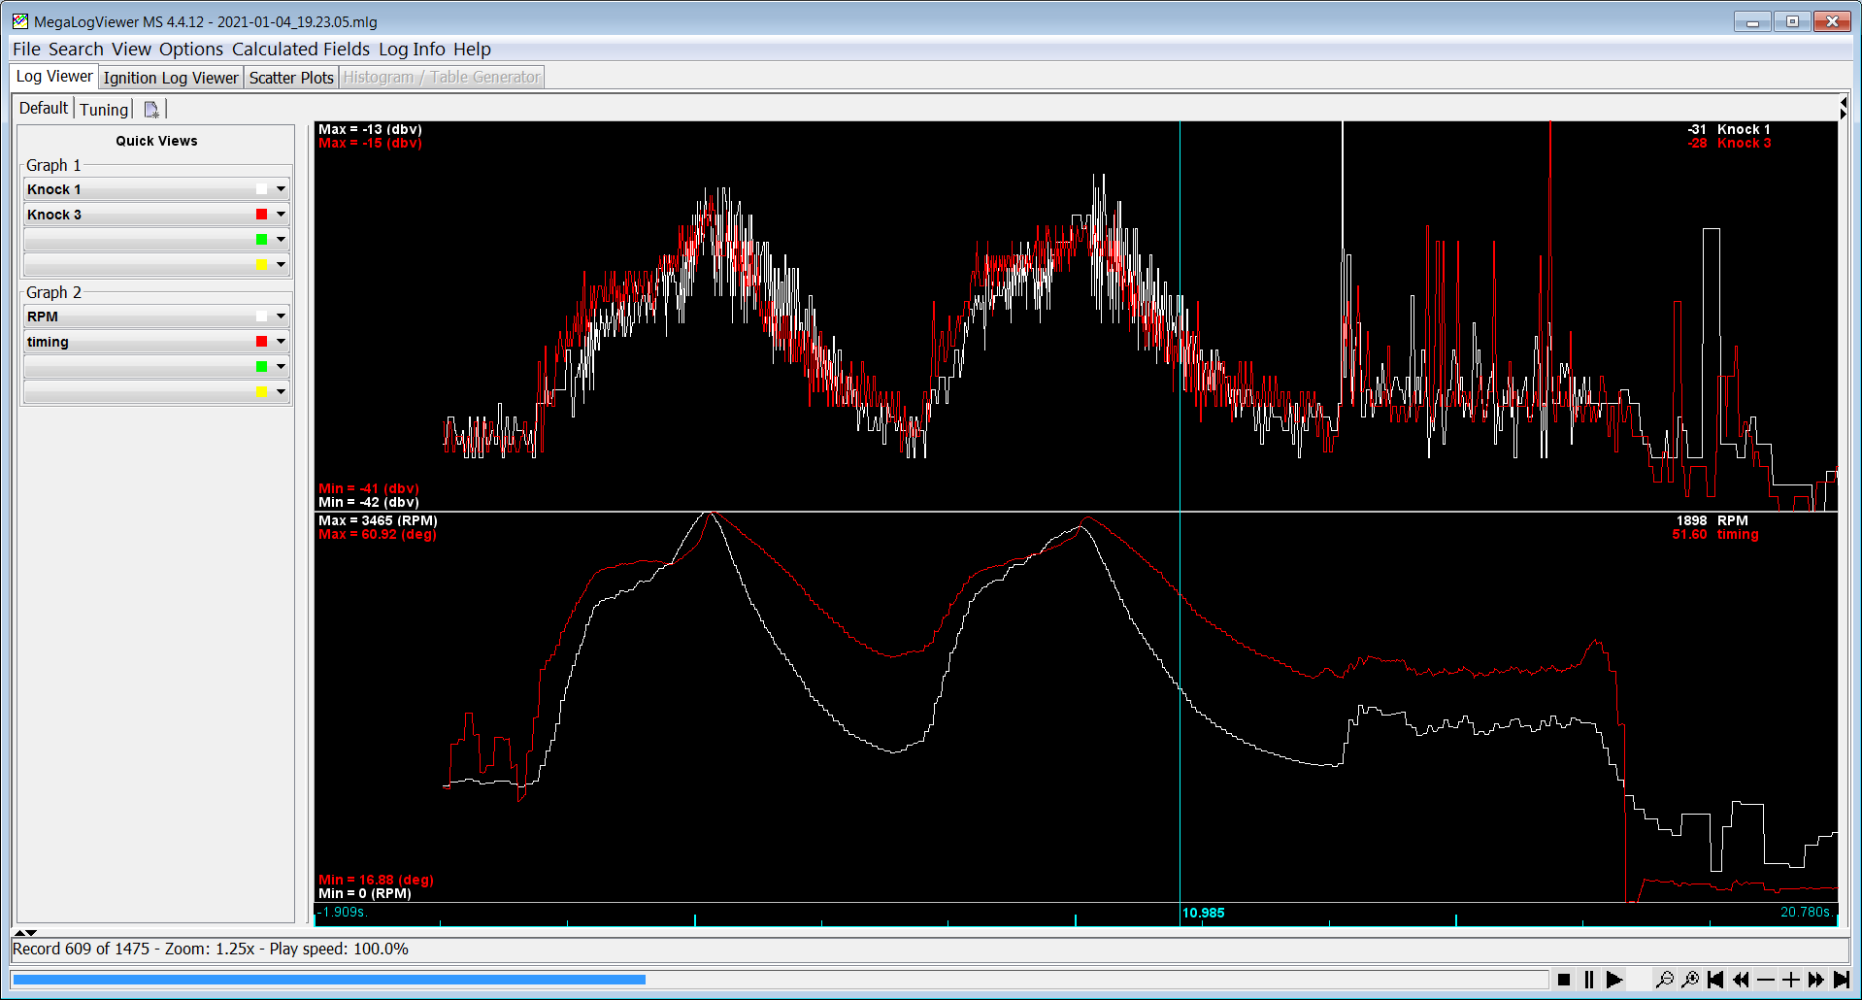Zoom out the graph view

(x=1665, y=980)
